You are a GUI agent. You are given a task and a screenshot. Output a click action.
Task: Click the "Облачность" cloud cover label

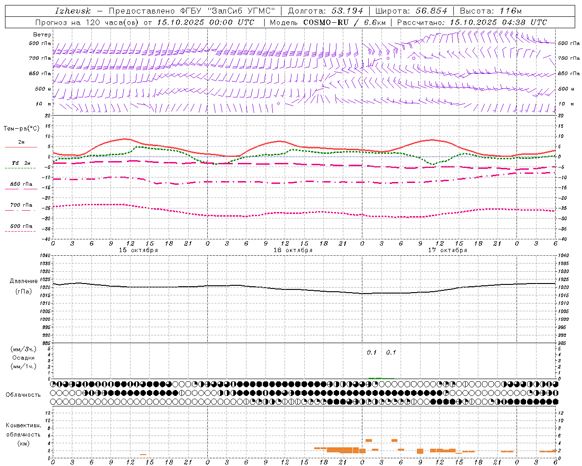tap(23, 395)
